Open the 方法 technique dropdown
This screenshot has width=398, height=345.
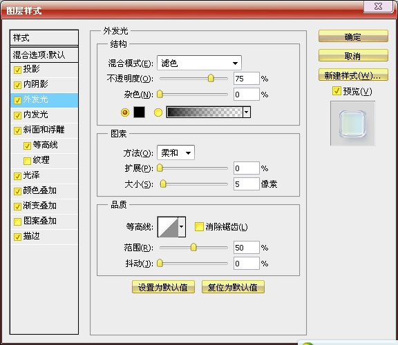coord(176,152)
